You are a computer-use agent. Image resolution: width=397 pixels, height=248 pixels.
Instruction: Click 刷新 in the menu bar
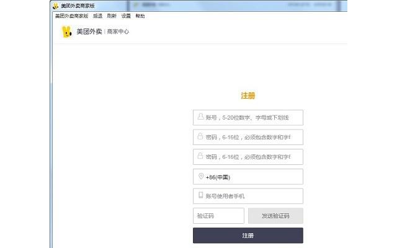[112, 16]
